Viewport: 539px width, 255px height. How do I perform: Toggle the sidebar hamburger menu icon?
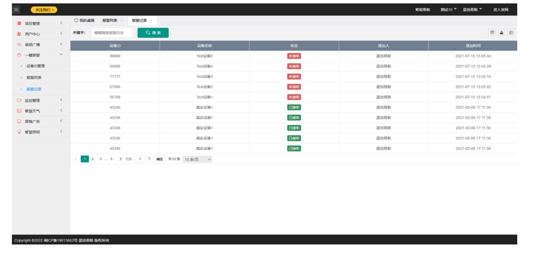click(x=16, y=10)
